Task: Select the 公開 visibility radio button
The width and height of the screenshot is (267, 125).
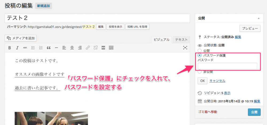Action: [x=199, y=50]
